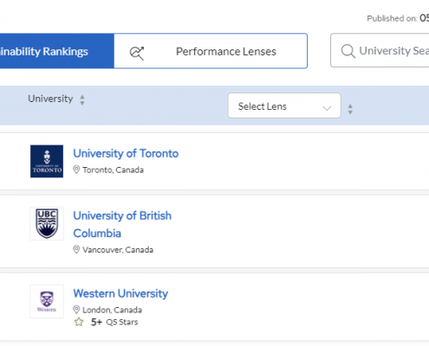Click the London location pin icon

click(x=76, y=310)
